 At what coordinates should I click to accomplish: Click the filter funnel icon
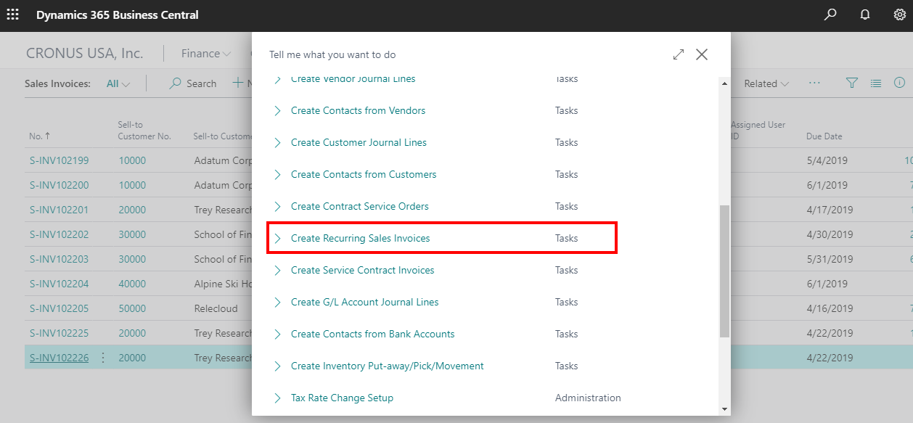(x=853, y=83)
